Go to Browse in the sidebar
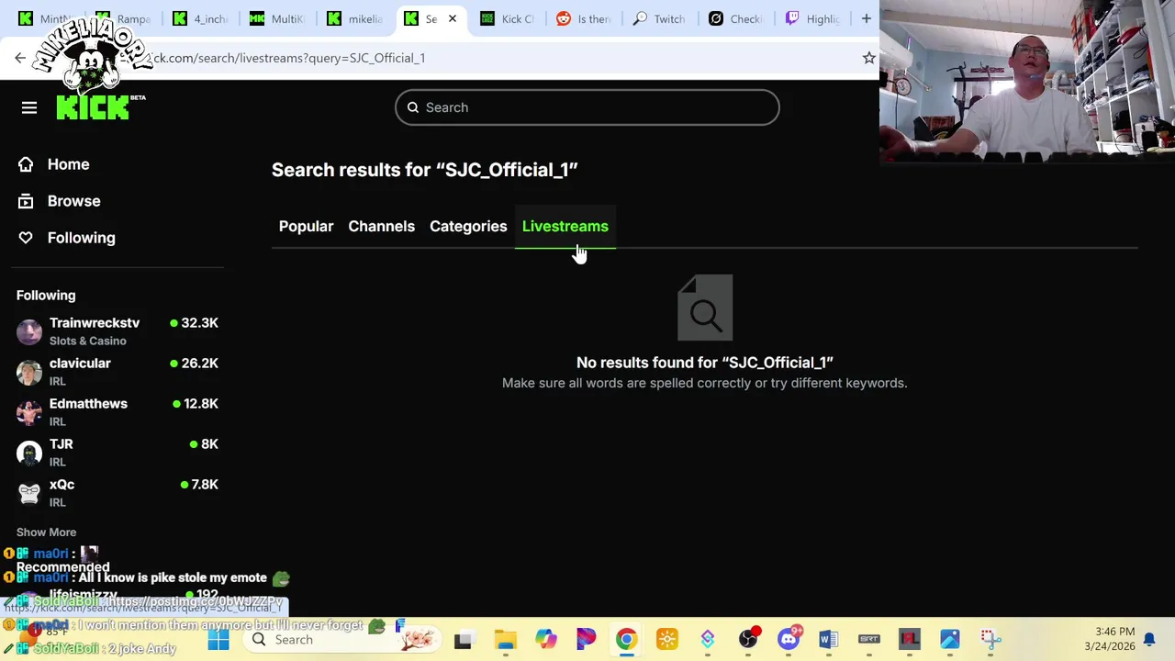Screen dimensions: 1175x661 tap(73, 201)
